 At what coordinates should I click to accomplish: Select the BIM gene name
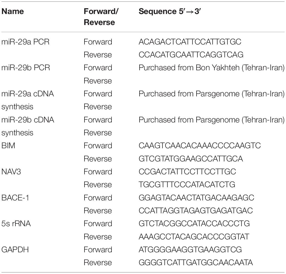pyautogui.click(x=8, y=146)
